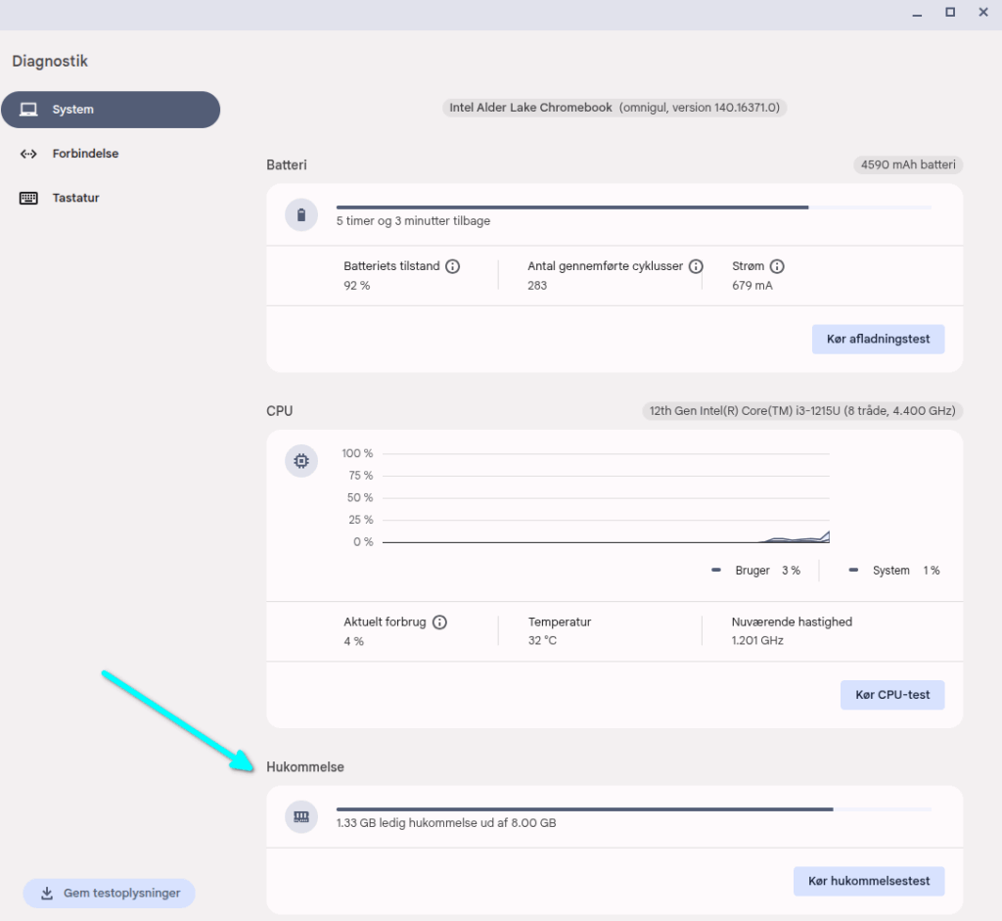Start the Kør hukommelsestest memory test
The image size is (1002, 921).
click(868, 881)
